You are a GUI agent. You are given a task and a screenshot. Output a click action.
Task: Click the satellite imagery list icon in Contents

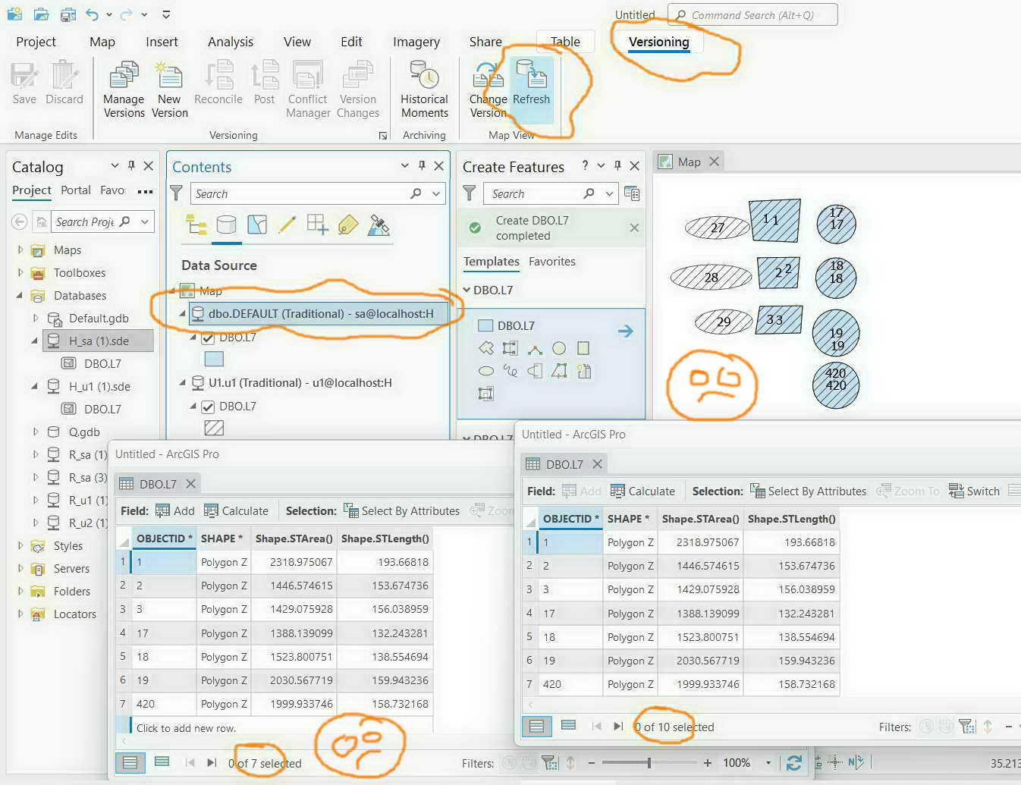coord(379,225)
